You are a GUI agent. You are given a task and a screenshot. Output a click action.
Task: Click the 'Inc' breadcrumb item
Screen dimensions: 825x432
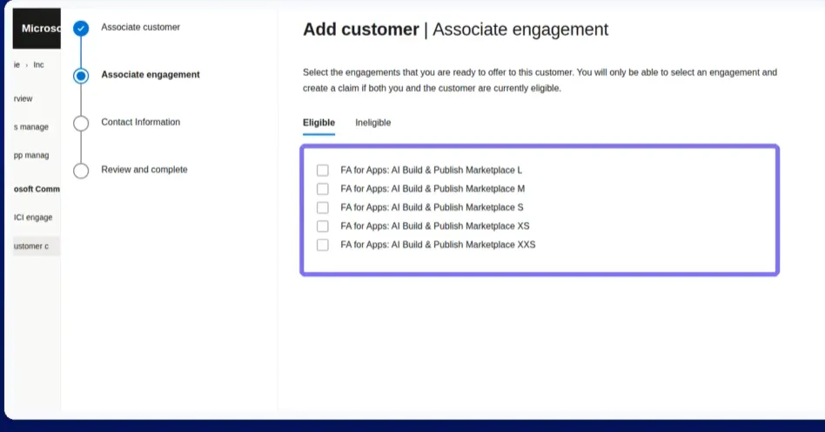(x=38, y=64)
